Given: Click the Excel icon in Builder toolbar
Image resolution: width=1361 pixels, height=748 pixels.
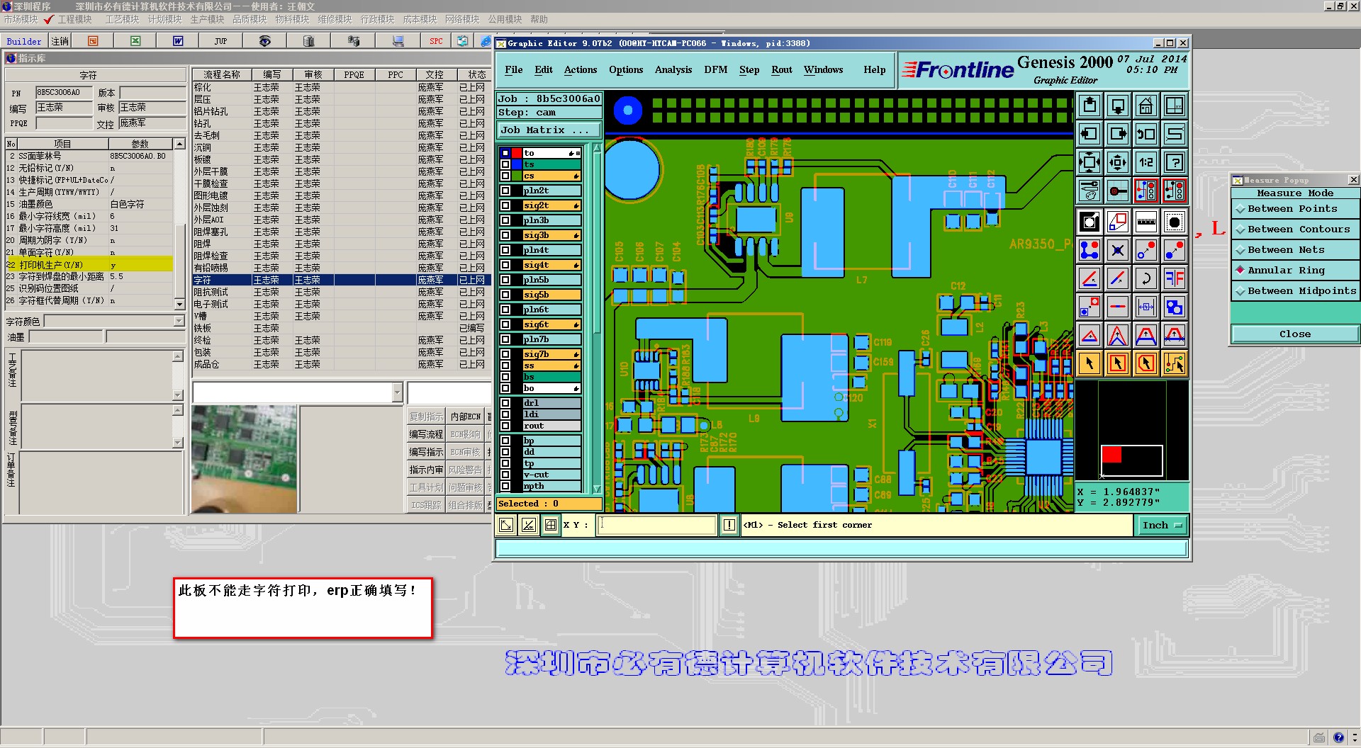Looking at the screenshot, I should pyautogui.click(x=135, y=41).
